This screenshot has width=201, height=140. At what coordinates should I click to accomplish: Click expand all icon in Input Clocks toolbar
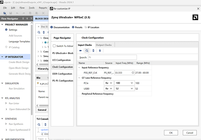pyautogui.click(x=100, y=51)
